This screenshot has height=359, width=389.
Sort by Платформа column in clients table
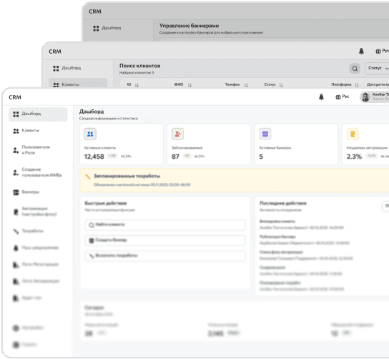[x=357, y=85]
